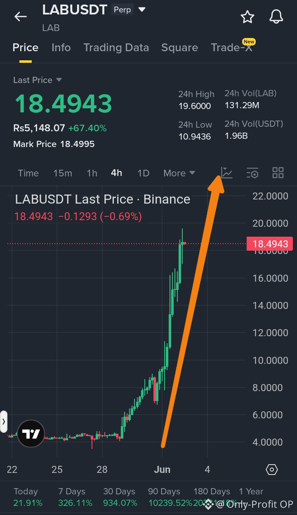Open the More timeframes dropdown
The width and height of the screenshot is (297, 515).
coord(179,173)
